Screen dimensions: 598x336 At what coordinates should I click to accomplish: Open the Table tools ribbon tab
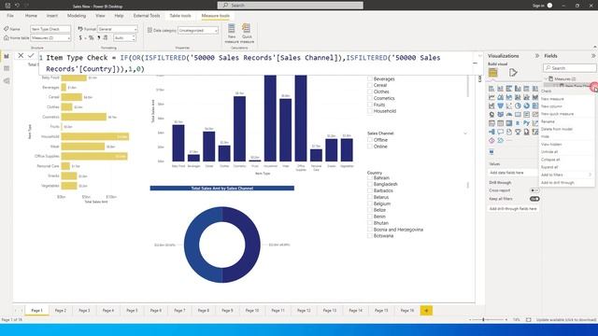[x=180, y=16]
